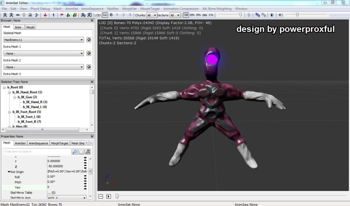Click the red flag toolbar icon
This screenshot has width=350, height=206.
pyautogui.click(x=62, y=15)
